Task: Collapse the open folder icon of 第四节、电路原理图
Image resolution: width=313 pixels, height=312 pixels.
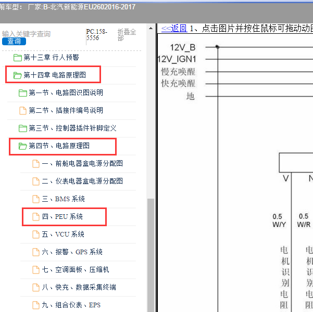Action: click(x=23, y=146)
